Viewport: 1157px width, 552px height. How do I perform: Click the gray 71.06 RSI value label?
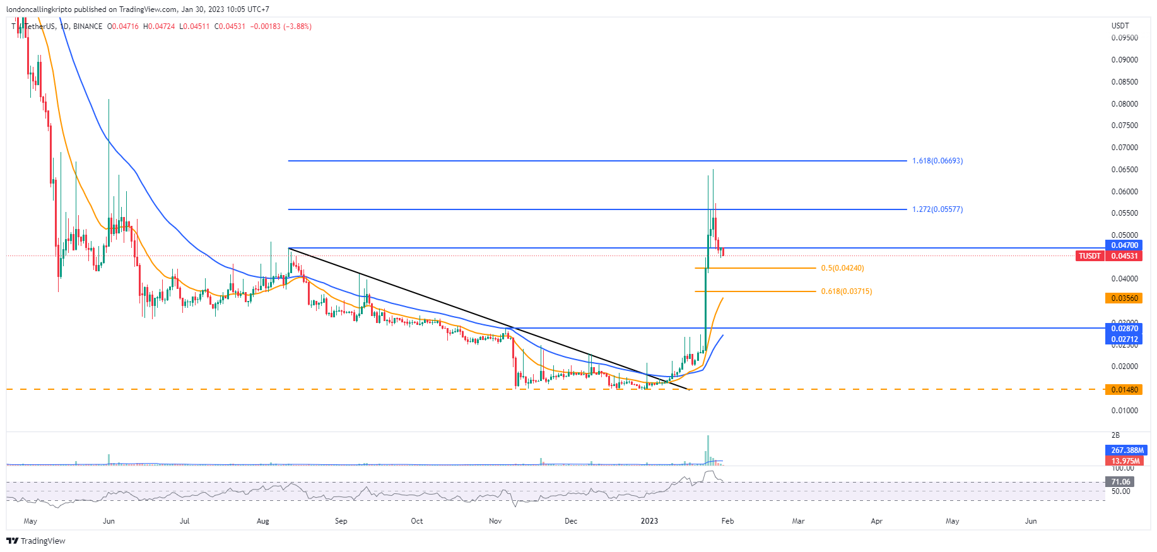pyautogui.click(x=1120, y=482)
